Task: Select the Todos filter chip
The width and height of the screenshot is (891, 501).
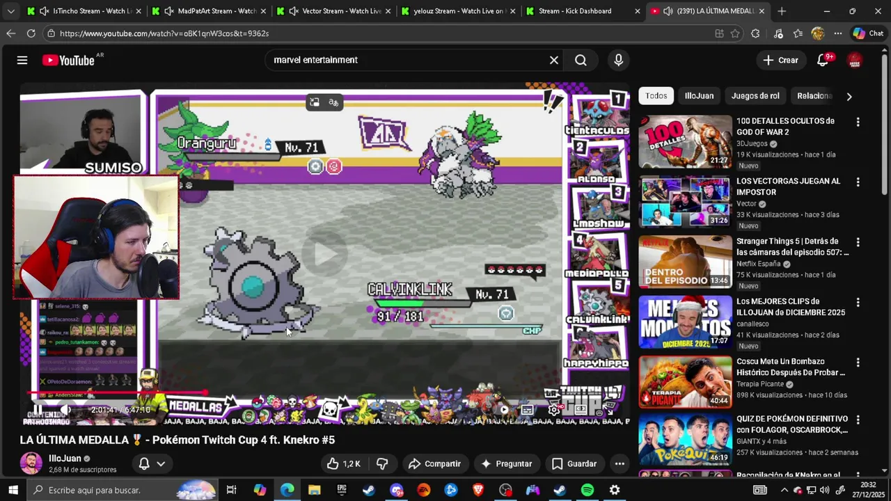Action: (656, 96)
